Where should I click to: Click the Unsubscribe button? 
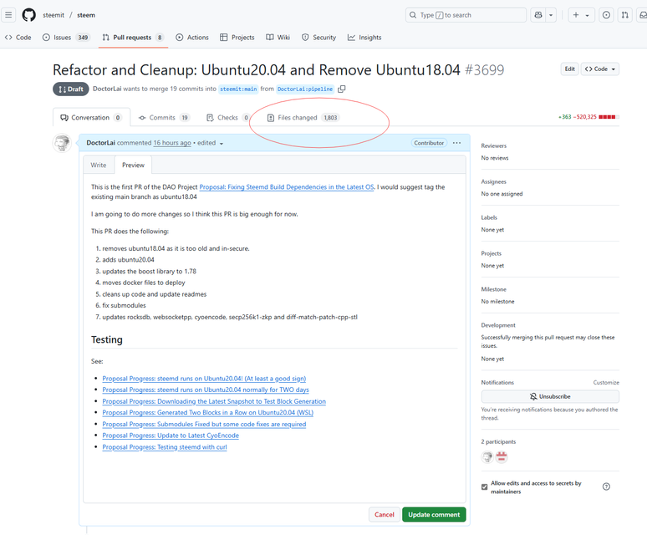(x=550, y=396)
